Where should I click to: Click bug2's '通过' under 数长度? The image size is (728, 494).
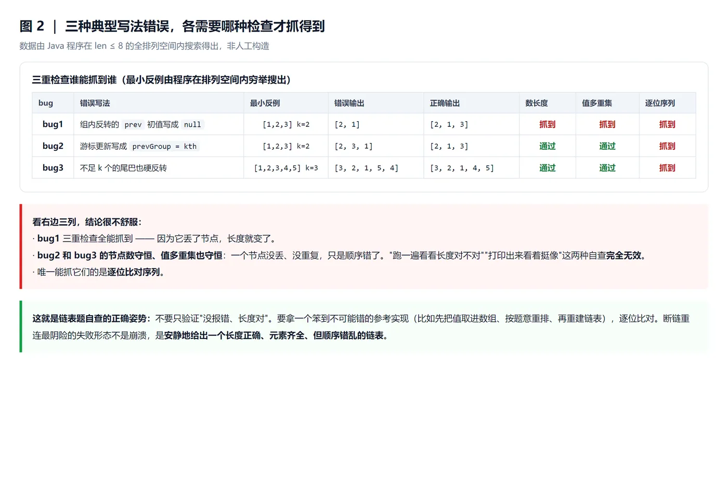click(x=548, y=146)
